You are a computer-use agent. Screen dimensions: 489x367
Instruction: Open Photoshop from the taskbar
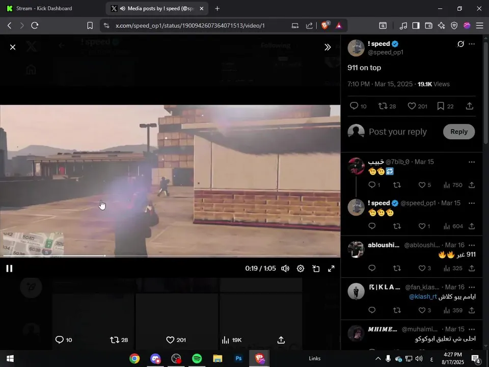click(x=238, y=358)
